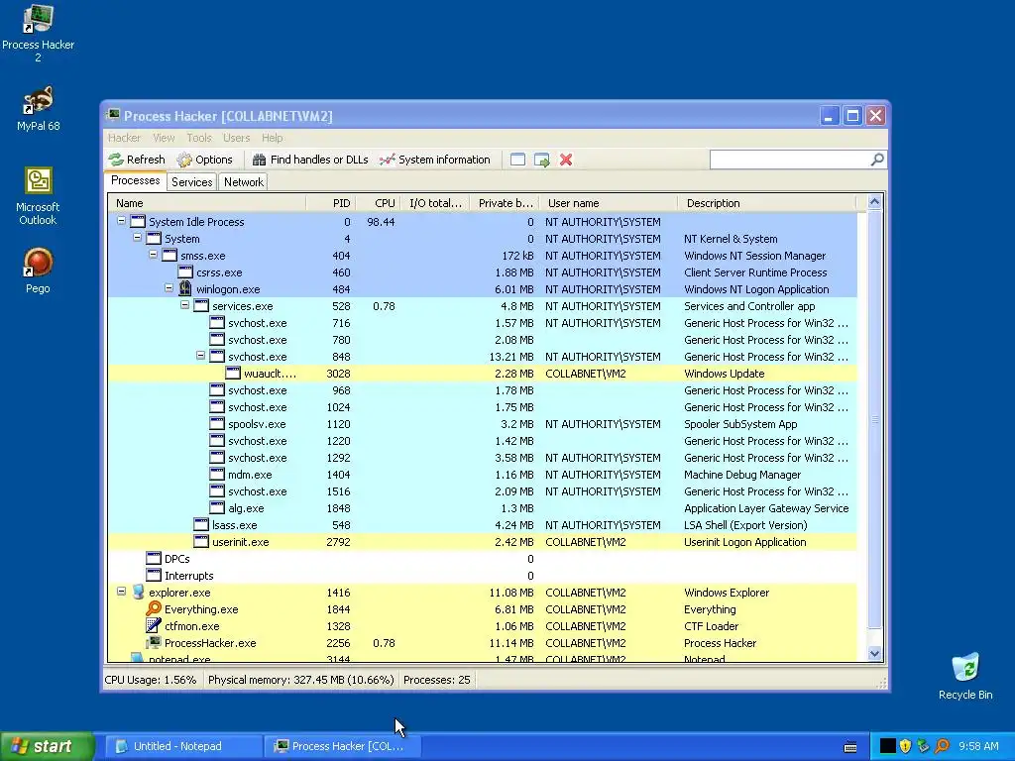Sort by the I/O total column header

435,203
